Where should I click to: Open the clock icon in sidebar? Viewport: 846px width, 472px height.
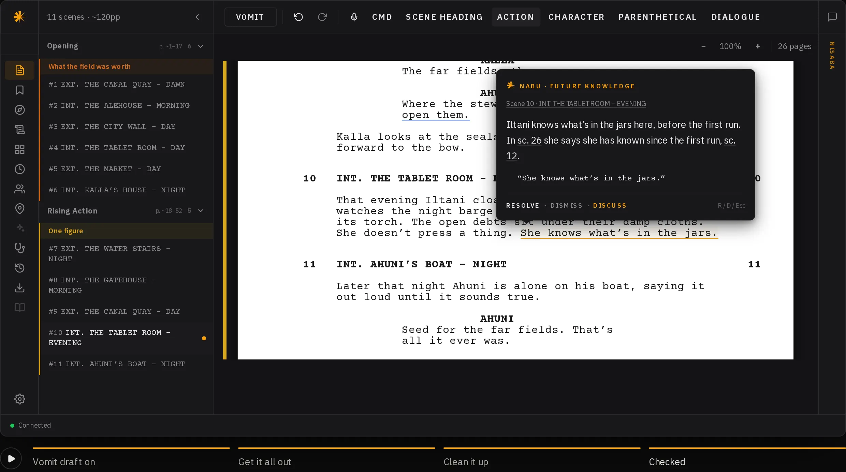(x=20, y=169)
